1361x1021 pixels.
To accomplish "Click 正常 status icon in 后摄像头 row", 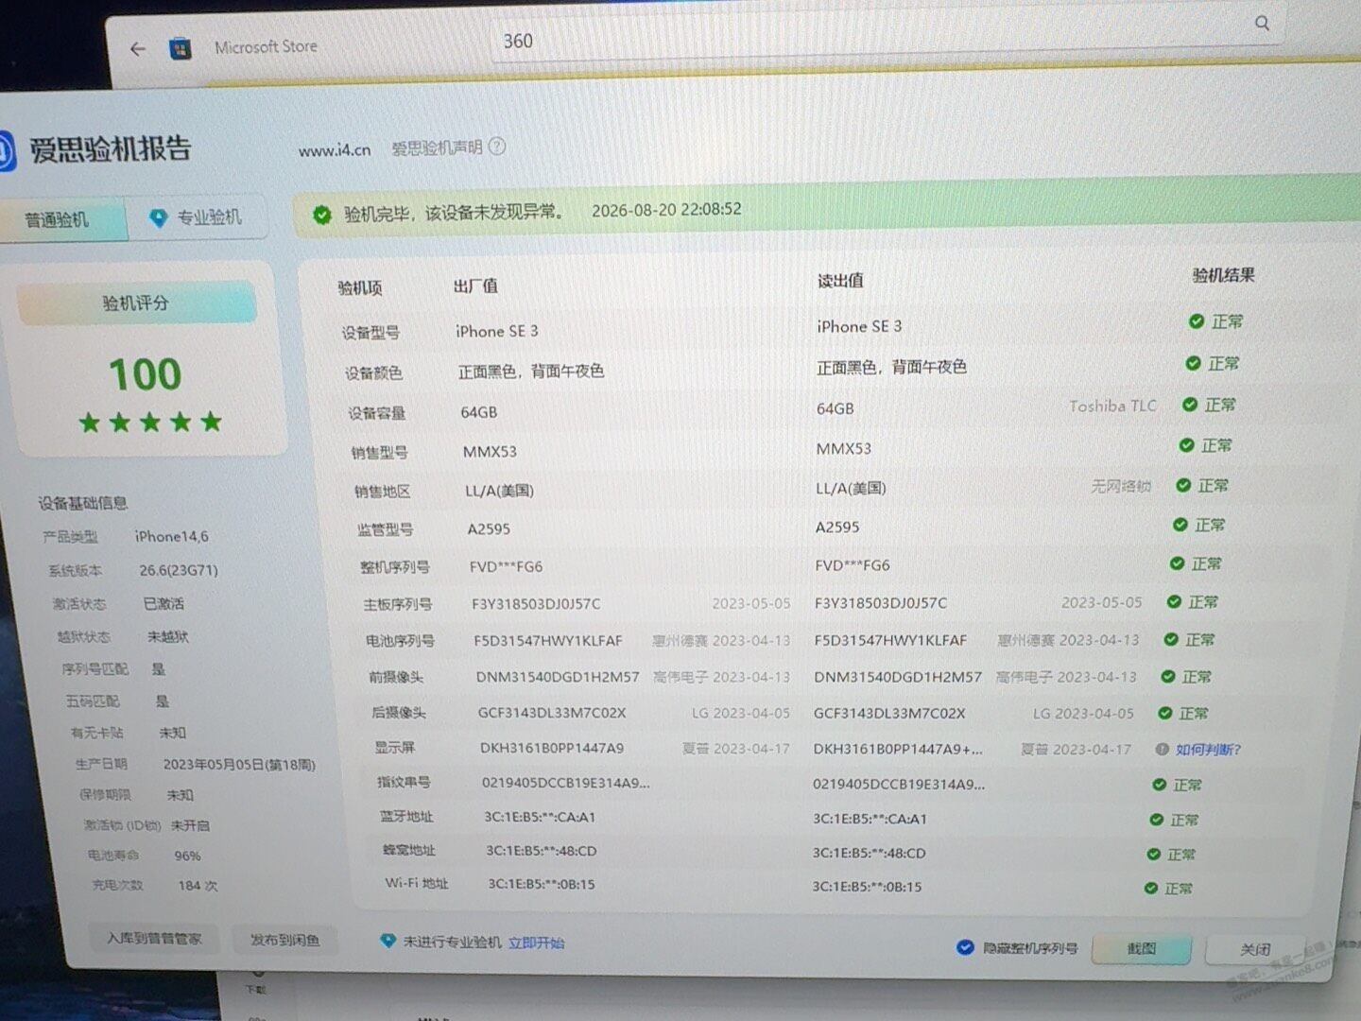I will 1164,714.
